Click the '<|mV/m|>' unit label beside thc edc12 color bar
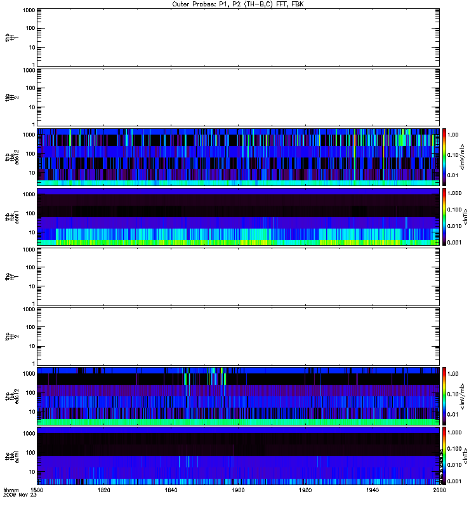Screen dimensions: 476x508 [x=463, y=396]
